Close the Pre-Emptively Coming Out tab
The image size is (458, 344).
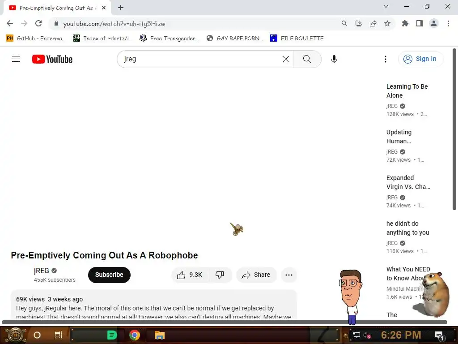click(x=104, y=8)
